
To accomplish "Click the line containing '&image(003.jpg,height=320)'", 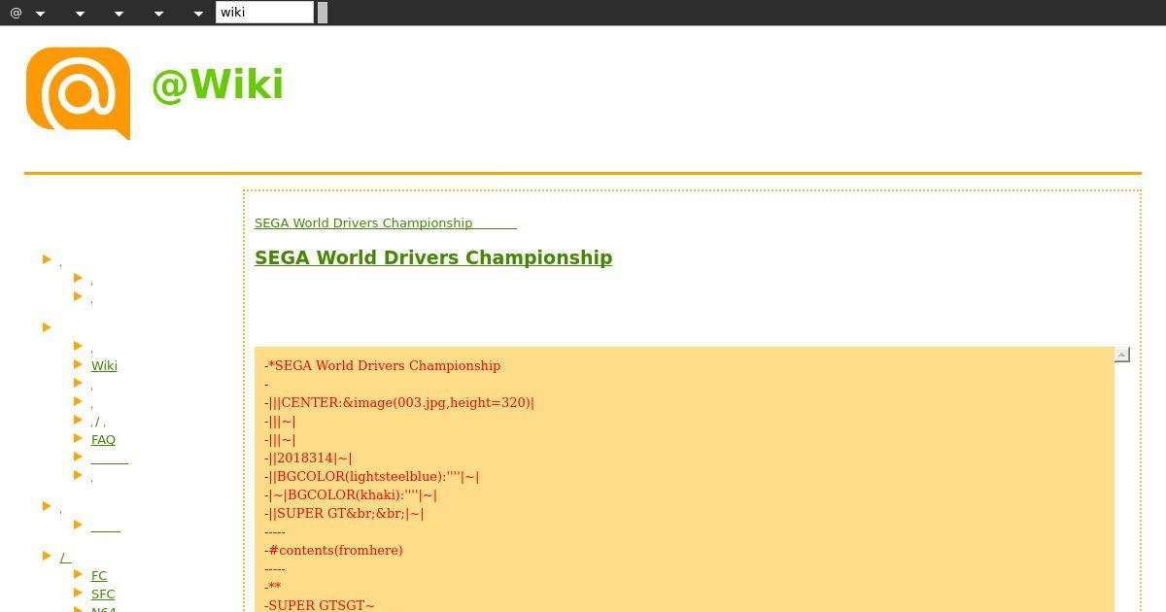I will [399, 403].
